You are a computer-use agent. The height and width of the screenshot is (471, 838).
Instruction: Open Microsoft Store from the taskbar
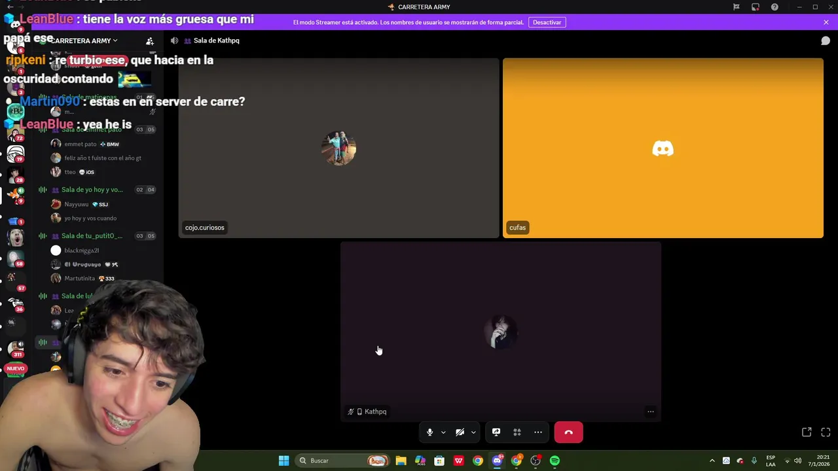[x=439, y=461]
